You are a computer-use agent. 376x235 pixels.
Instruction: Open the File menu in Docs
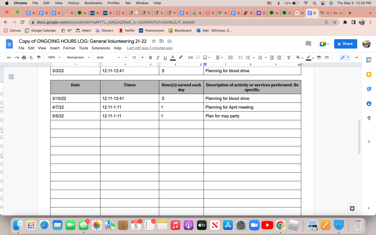tap(21, 48)
